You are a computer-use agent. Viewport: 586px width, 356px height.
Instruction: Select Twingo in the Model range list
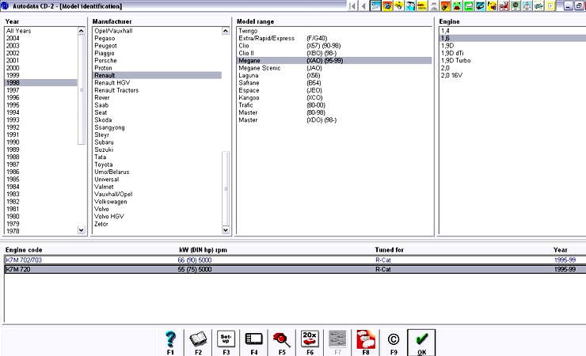pyautogui.click(x=334, y=31)
